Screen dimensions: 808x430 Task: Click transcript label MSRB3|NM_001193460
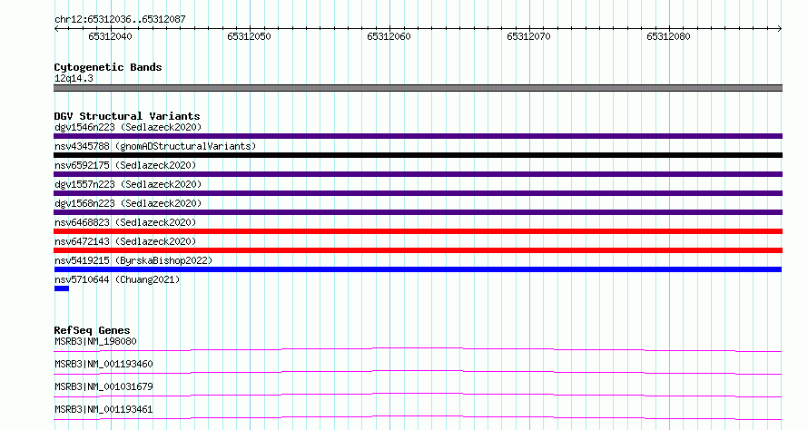[x=103, y=364]
